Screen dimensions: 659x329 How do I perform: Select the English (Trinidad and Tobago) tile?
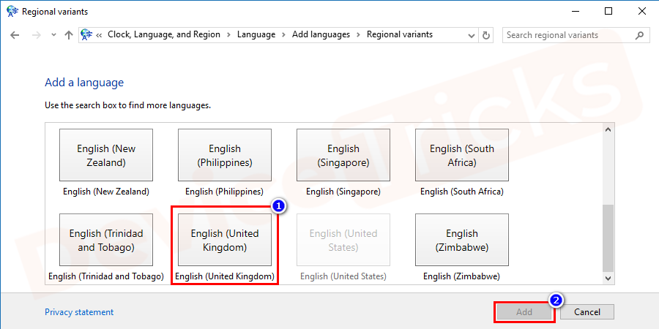106,240
